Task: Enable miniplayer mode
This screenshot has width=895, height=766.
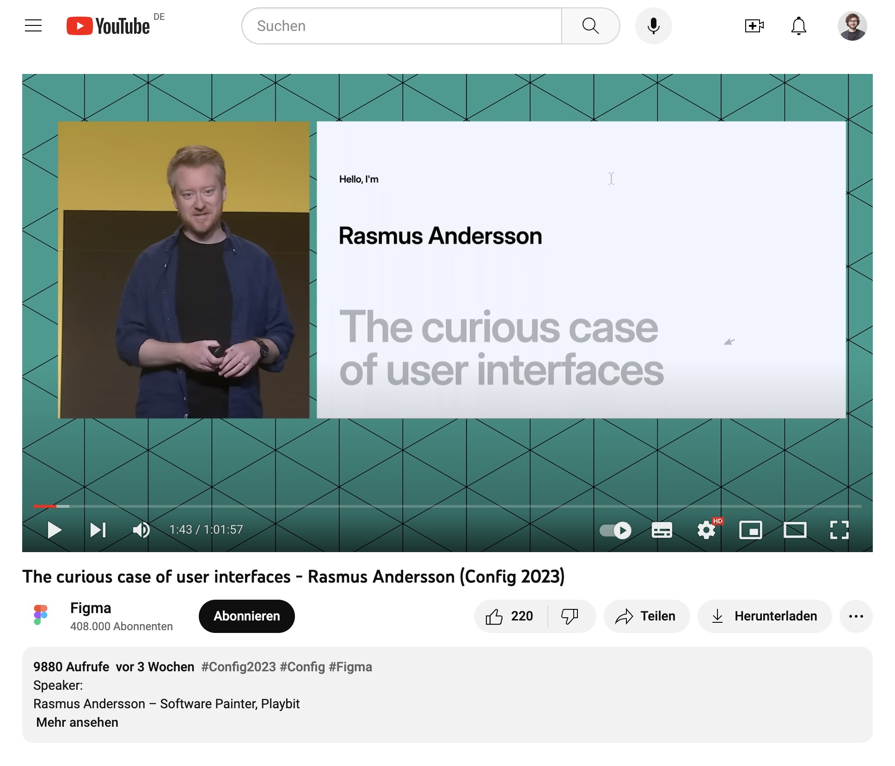Action: pos(750,530)
